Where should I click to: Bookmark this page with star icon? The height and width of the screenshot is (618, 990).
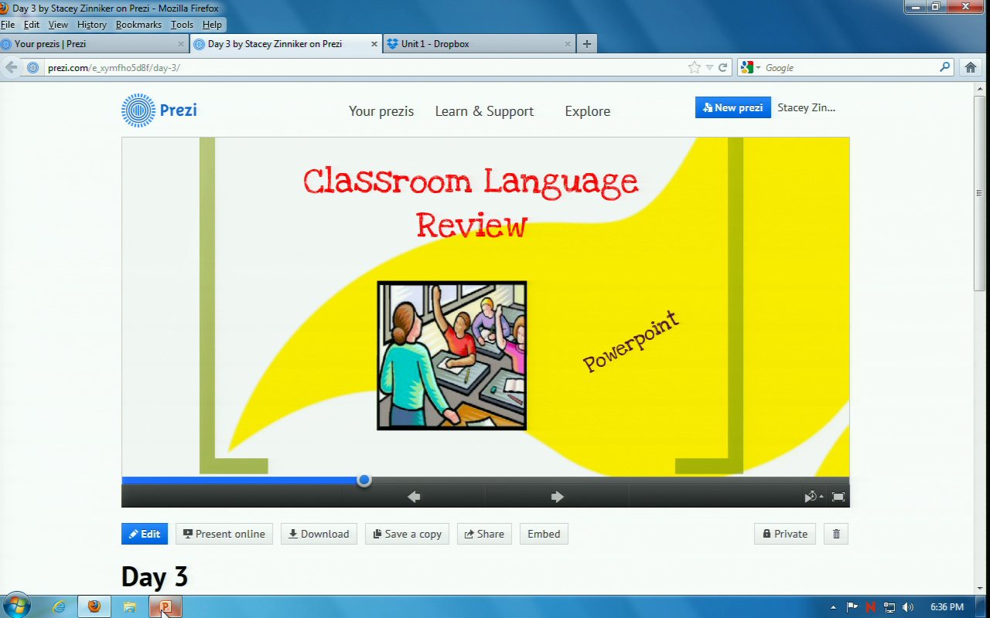click(694, 68)
